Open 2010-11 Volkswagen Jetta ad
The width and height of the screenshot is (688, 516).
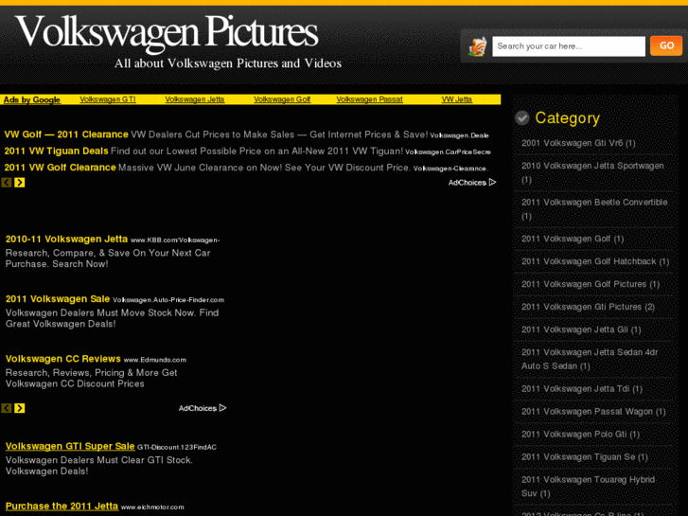pos(66,239)
